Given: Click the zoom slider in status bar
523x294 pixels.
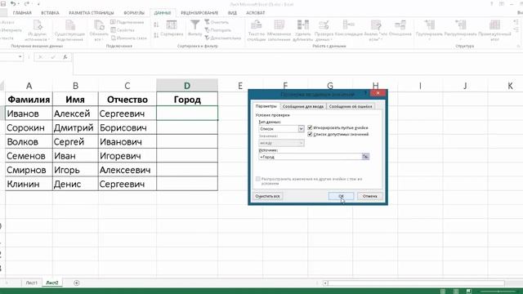Looking at the screenshot, I should [x=498, y=291].
